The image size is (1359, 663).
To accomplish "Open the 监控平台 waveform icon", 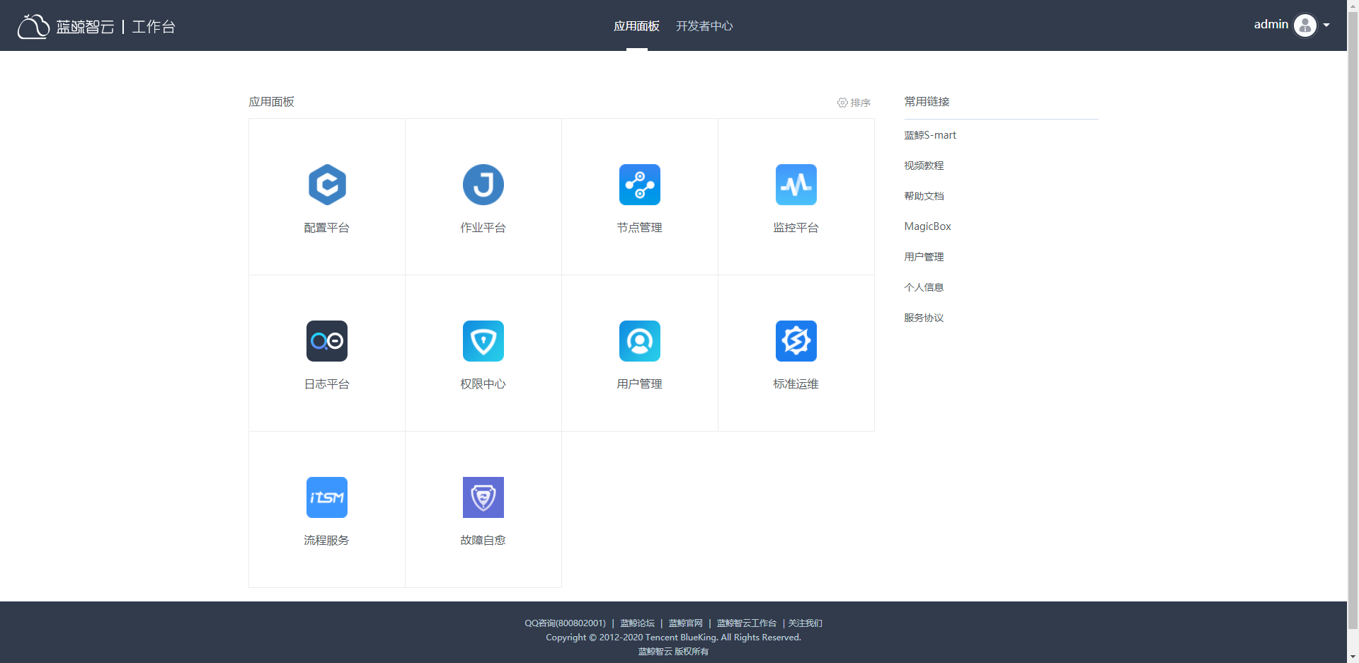I will (796, 185).
